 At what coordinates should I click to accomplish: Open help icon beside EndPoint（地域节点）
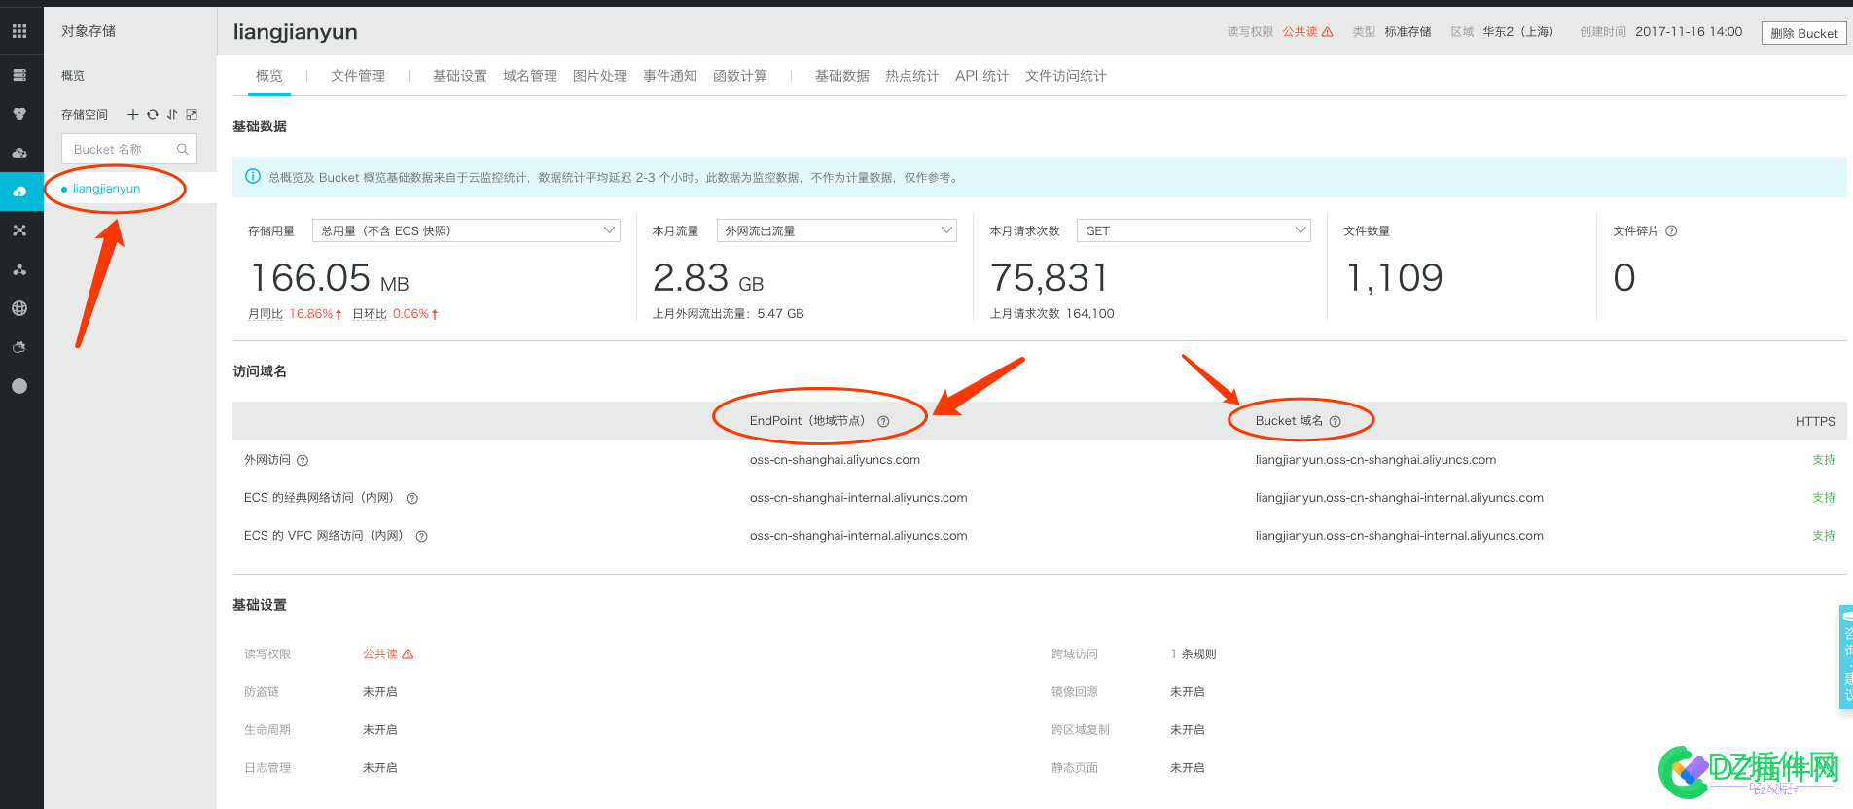tap(883, 421)
